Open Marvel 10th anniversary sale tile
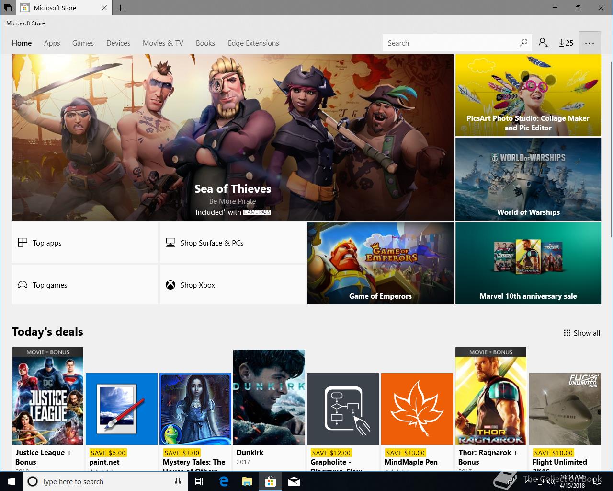Image resolution: width=613 pixels, height=491 pixels. point(528,263)
